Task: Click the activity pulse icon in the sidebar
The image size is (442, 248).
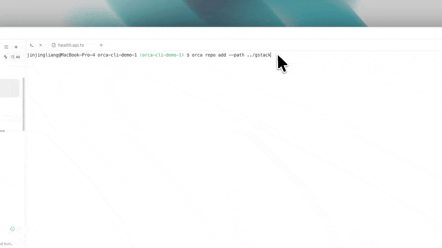Action: coord(6,57)
